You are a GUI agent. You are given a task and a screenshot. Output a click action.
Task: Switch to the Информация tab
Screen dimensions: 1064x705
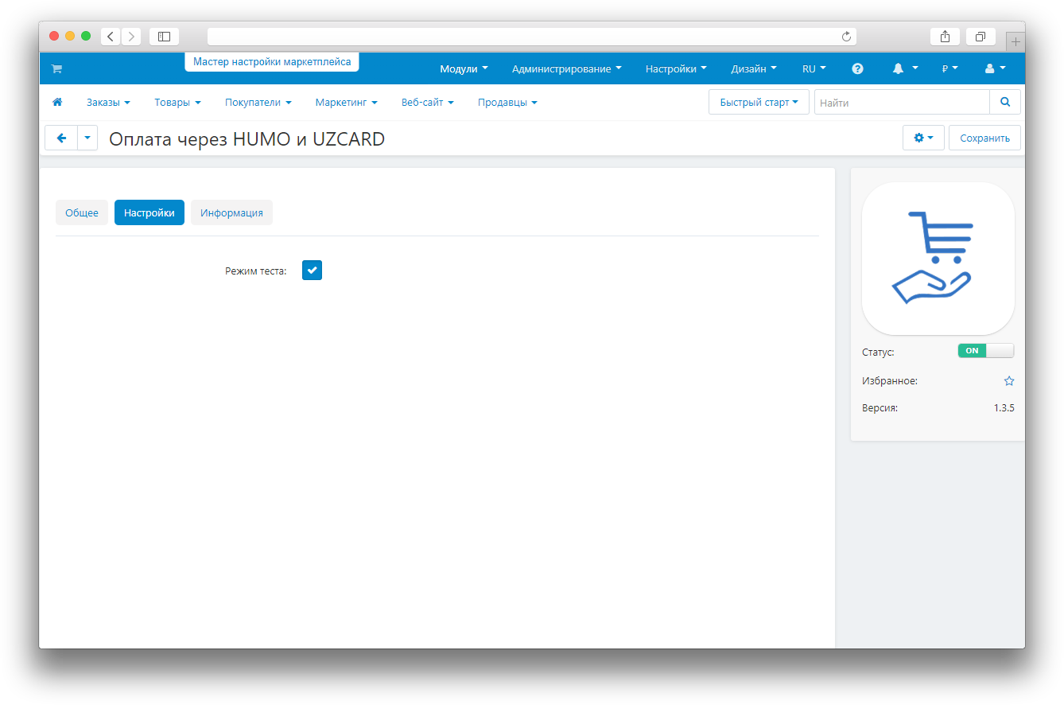coord(231,213)
